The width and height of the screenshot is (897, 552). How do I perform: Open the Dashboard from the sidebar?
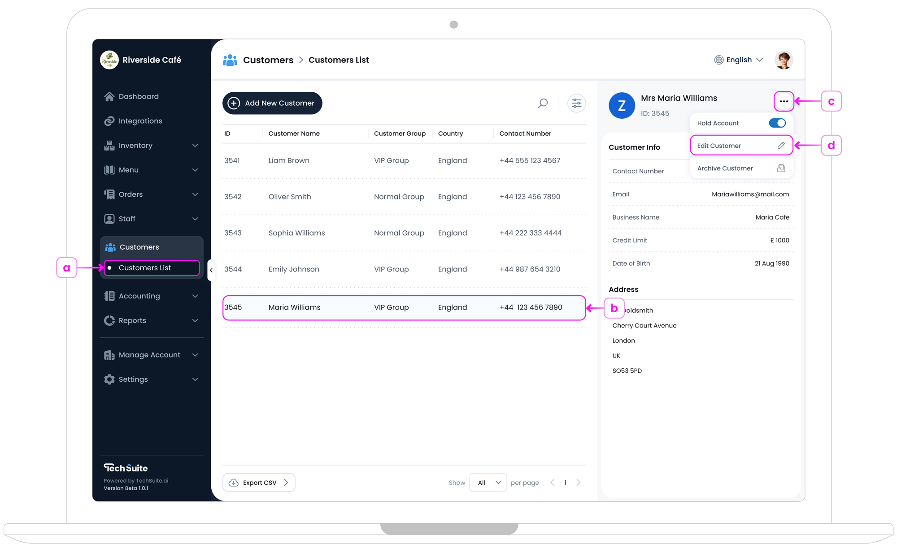138,96
